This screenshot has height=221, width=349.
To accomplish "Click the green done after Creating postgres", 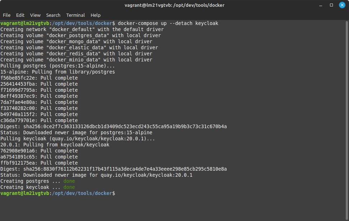I will pos(69,181).
